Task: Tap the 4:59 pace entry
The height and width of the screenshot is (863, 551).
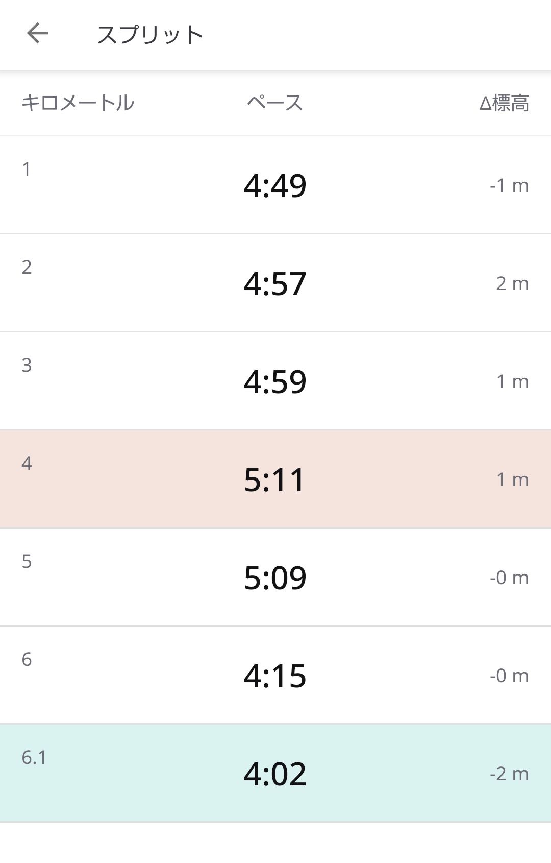Action: (x=275, y=381)
